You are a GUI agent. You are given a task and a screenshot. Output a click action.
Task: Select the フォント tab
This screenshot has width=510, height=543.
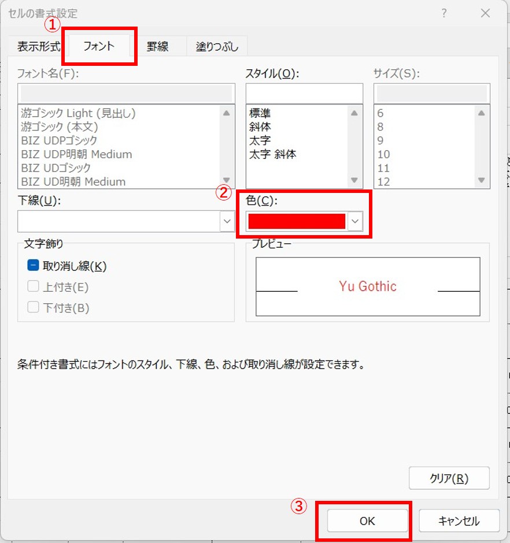click(x=99, y=46)
